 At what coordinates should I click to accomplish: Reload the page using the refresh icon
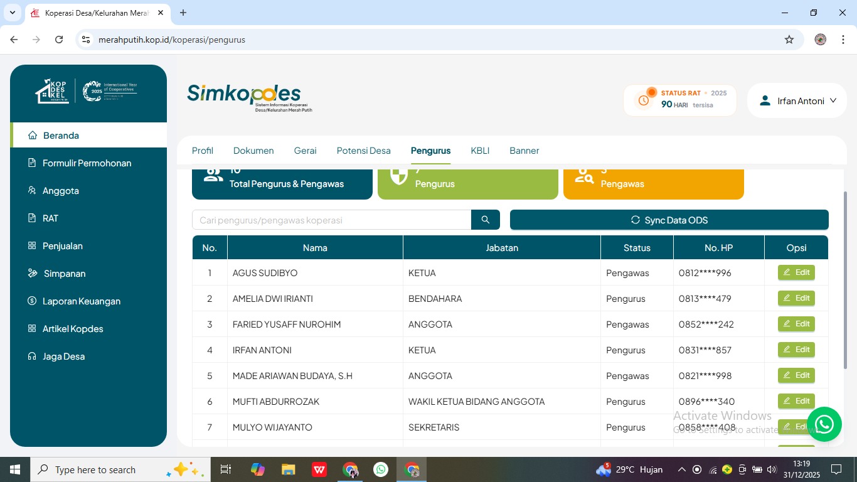(x=59, y=40)
